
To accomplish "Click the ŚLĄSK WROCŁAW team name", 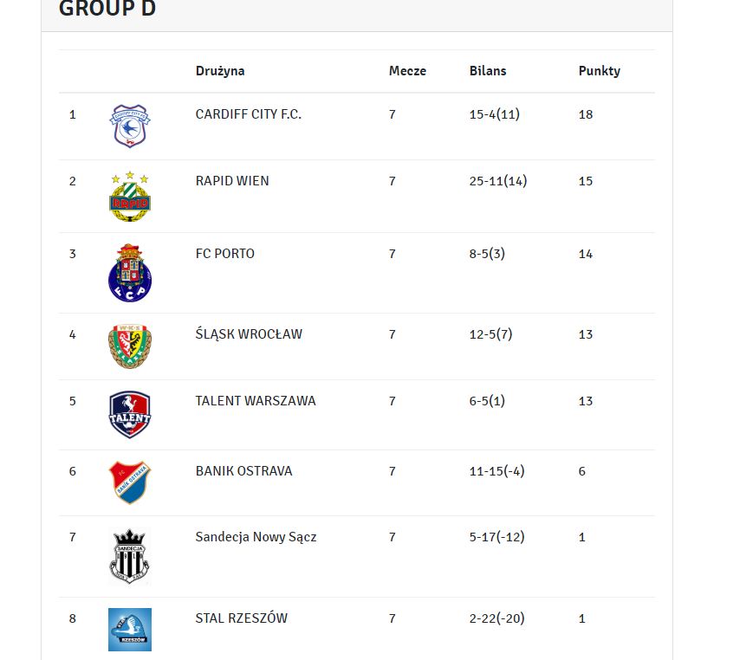I will pyautogui.click(x=249, y=333).
